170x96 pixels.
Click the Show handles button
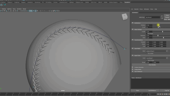click(152, 65)
